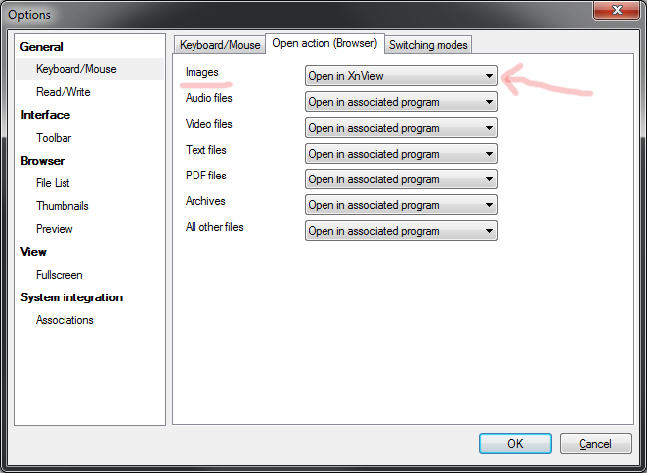This screenshot has height=473, width=647.
Task: Switch to the Switching modes tab
Action: (x=429, y=45)
